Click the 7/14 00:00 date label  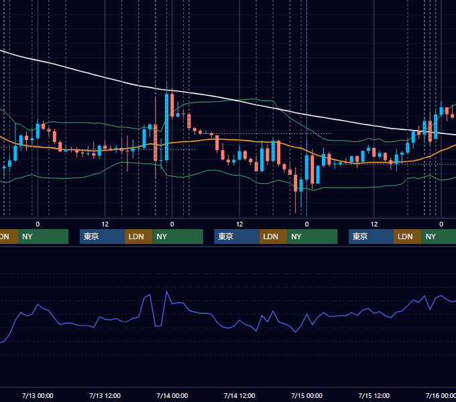[172, 395]
